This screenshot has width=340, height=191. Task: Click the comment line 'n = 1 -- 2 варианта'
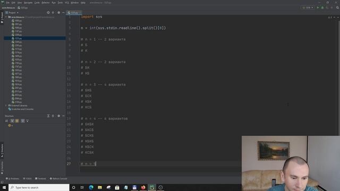(103, 39)
